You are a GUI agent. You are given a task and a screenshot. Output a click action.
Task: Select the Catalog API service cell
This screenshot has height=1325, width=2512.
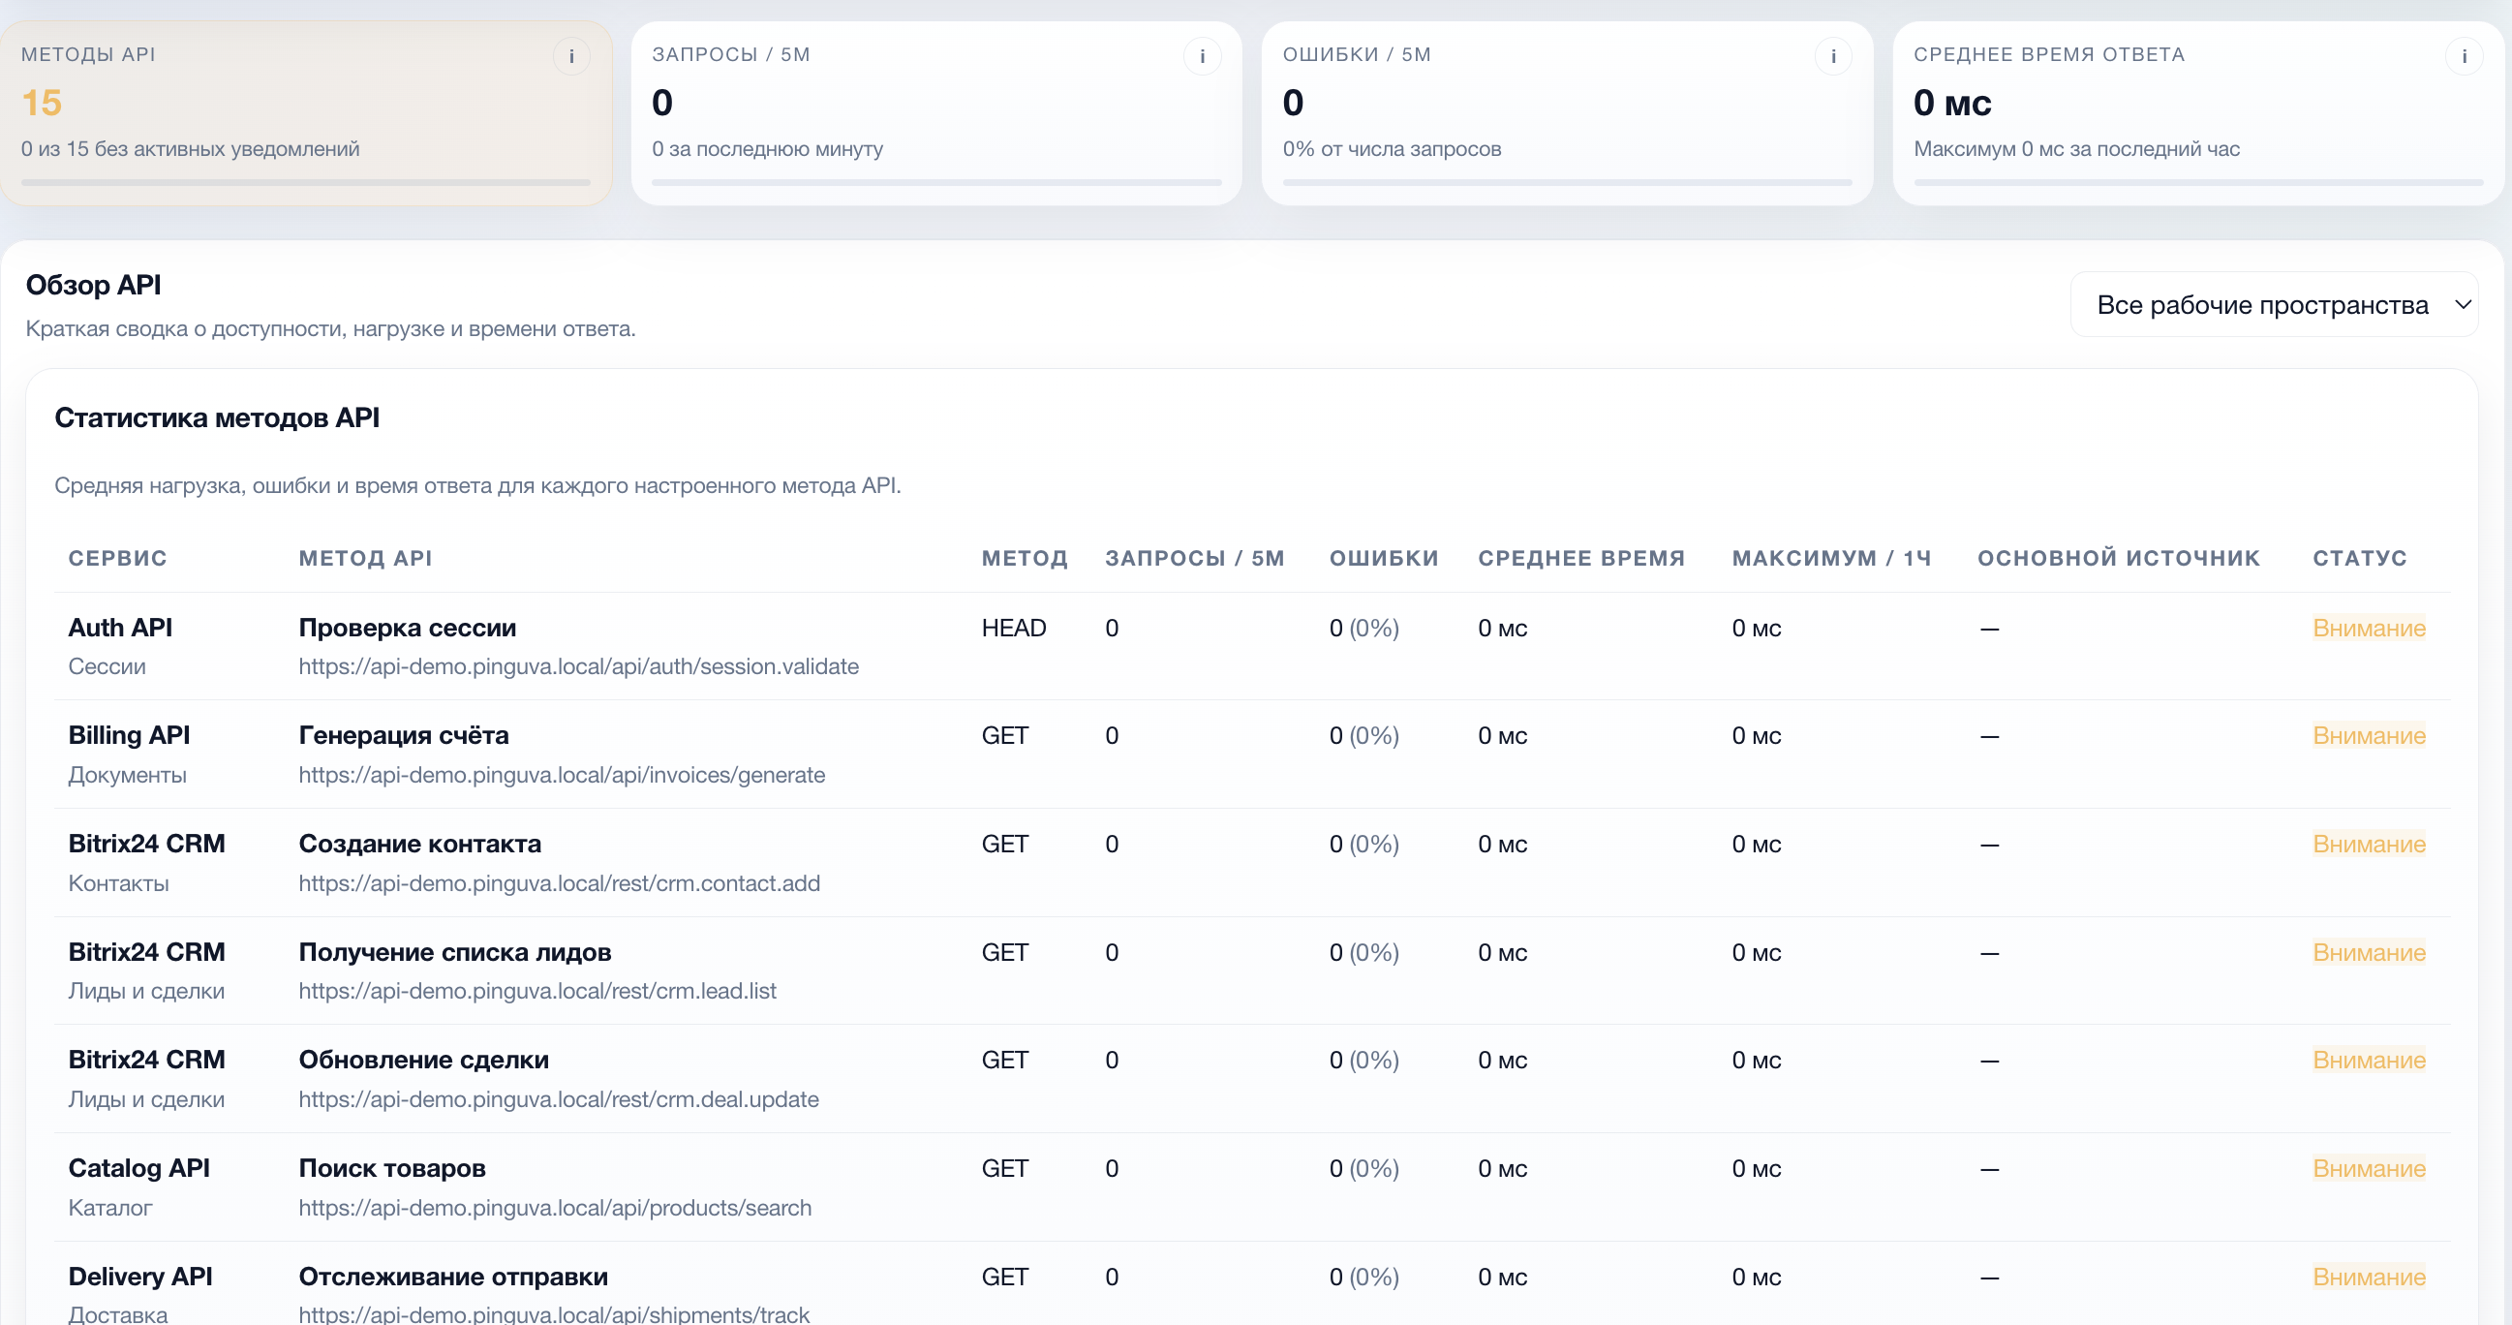coord(138,1167)
